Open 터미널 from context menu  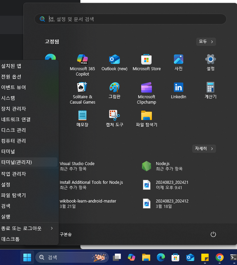(29, 151)
